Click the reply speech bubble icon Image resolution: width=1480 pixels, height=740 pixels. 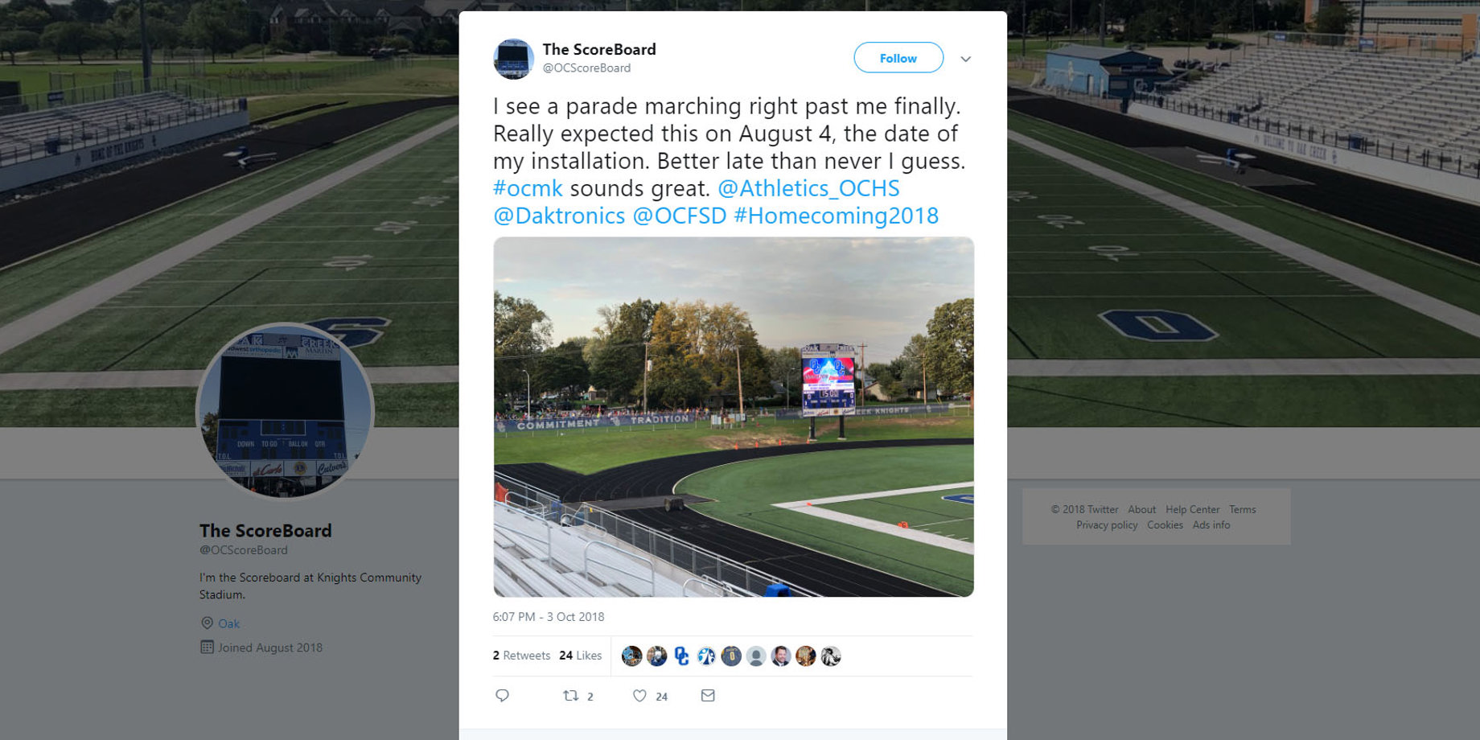tap(502, 696)
